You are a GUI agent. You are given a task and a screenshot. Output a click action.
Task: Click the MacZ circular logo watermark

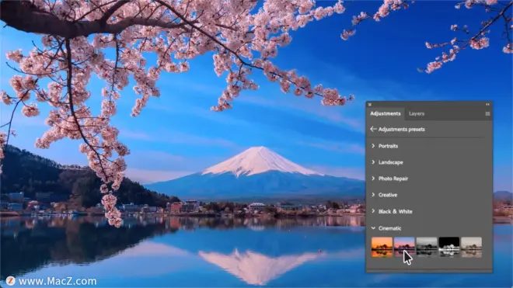point(10,281)
